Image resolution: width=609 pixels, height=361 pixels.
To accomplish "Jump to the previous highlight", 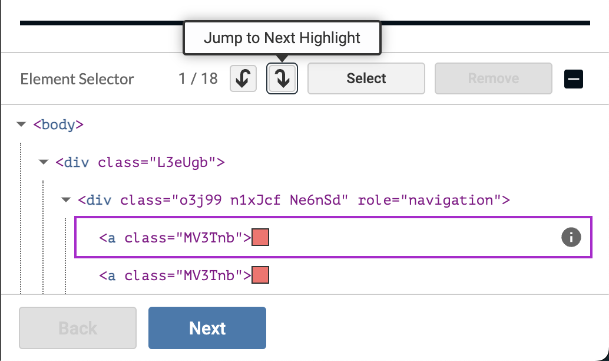I will pyautogui.click(x=243, y=79).
